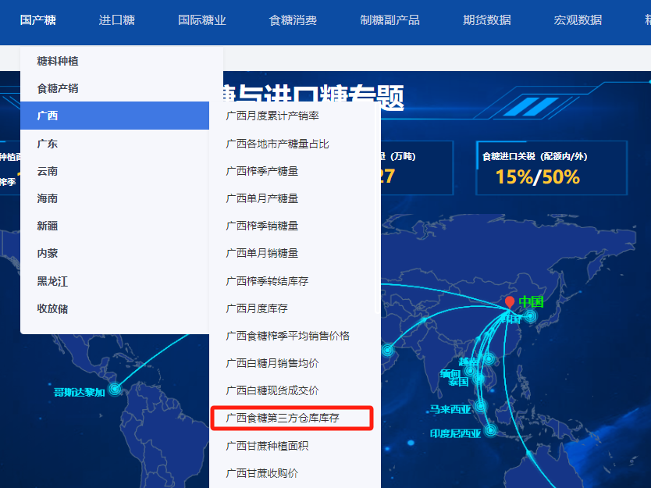Click the 食糖进口关税 15%/50% stat card
Screen dimensions: 651x488
click(552, 168)
